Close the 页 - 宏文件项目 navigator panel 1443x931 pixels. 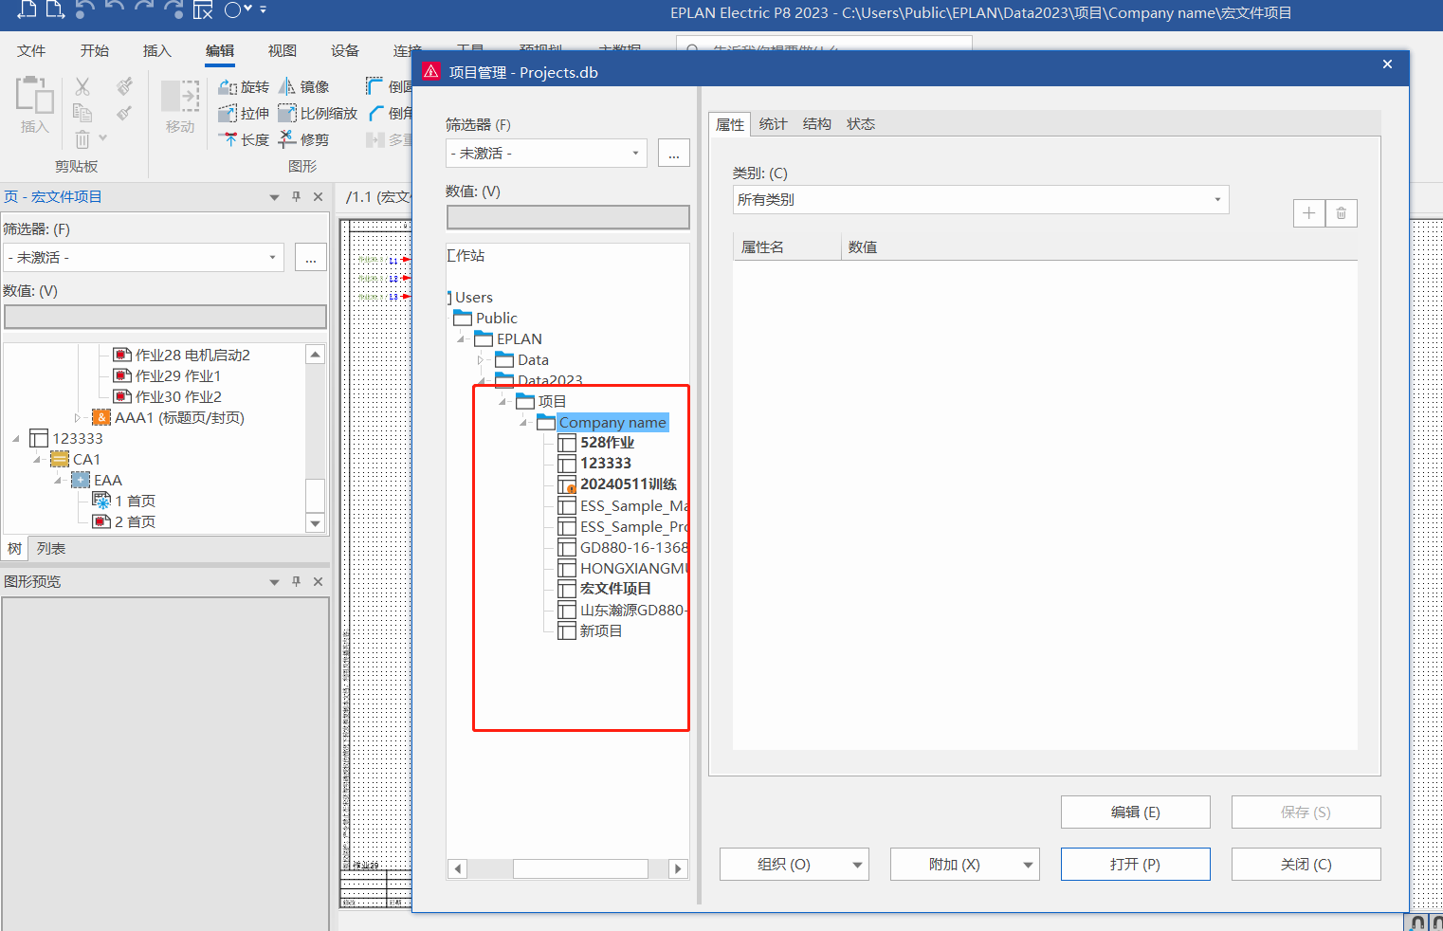point(318,196)
